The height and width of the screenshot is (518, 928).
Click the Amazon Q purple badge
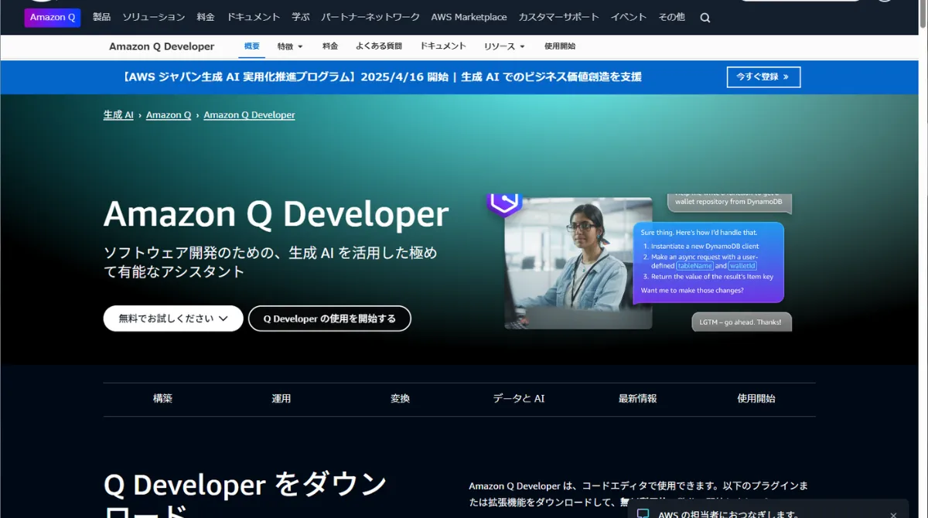(53, 17)
